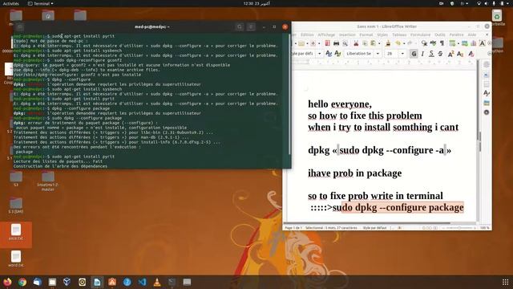The image size is (513, 289).
Task: Open Ubuntu Software from the dock
Action: point(112,282)
